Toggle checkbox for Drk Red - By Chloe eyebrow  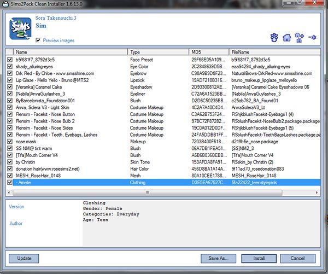tap(10, 73)
